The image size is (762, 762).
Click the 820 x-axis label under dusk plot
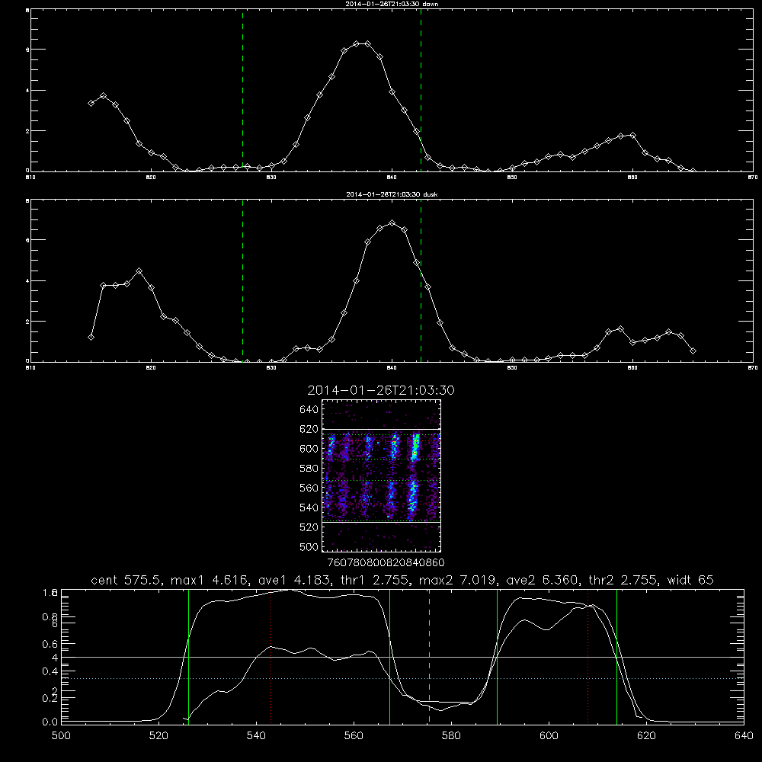pos(151,368)
